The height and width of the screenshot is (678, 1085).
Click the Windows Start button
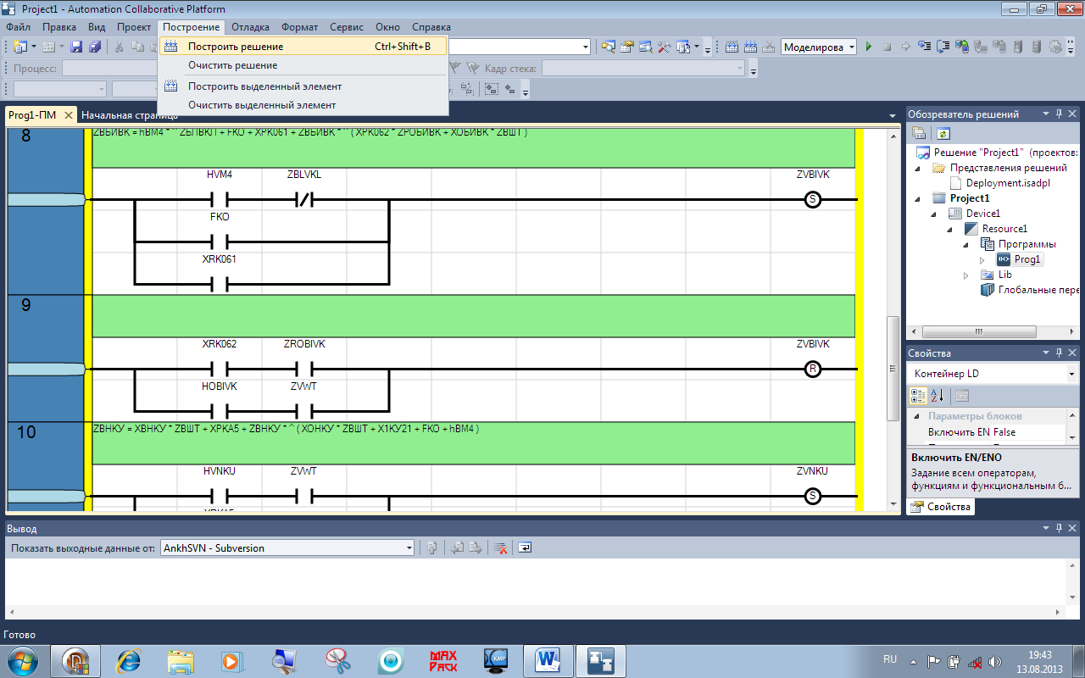(23, 659)
